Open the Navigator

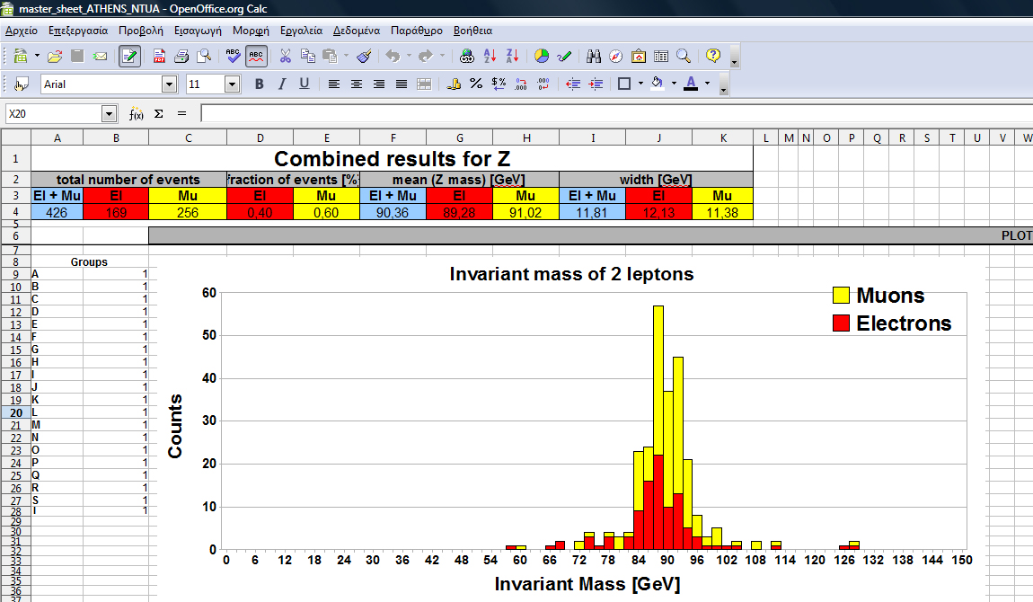tap(616, 57)
